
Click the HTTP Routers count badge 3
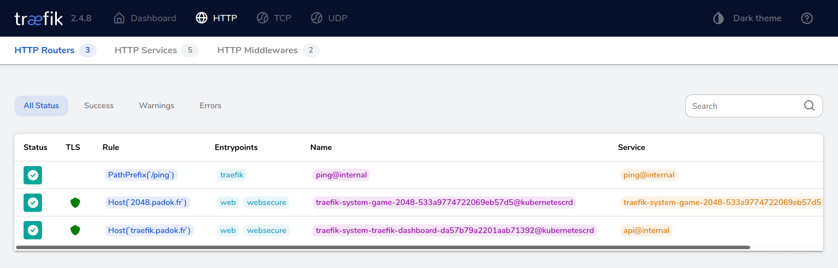click(87, 50)
